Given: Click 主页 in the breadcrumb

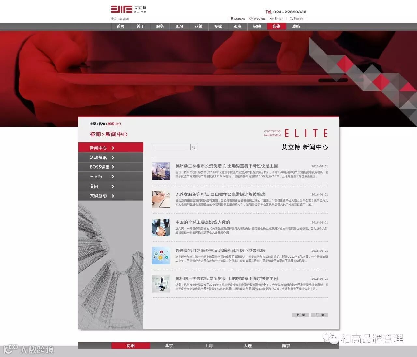Looking at the screenshot, I should [x=93, y=124].
